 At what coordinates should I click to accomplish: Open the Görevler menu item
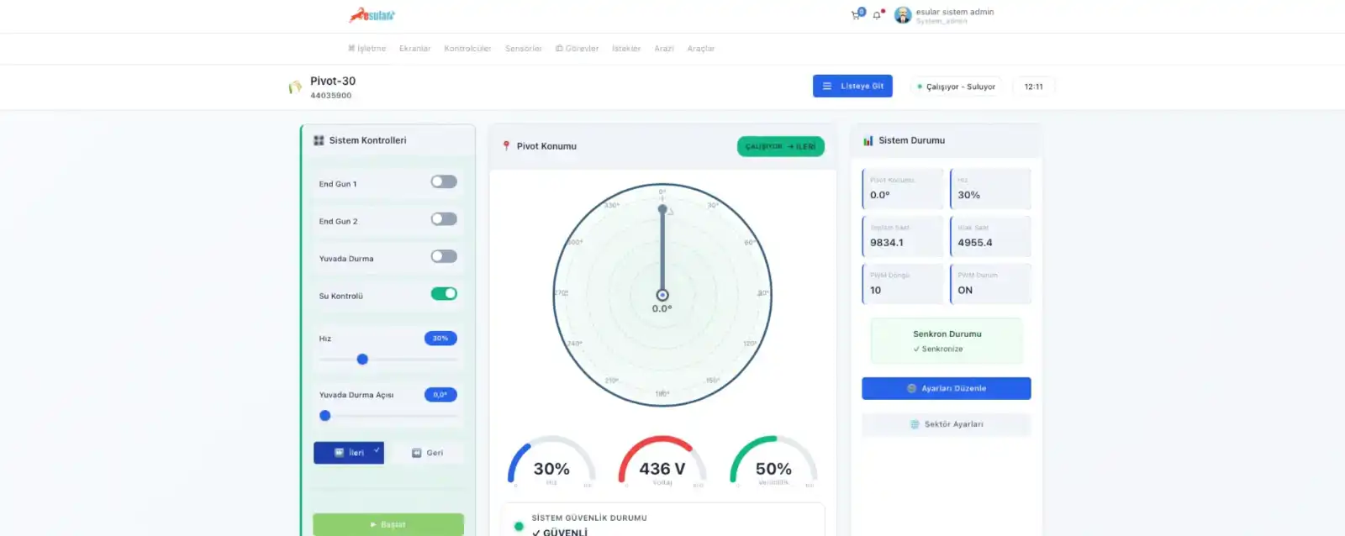[578, 49]
